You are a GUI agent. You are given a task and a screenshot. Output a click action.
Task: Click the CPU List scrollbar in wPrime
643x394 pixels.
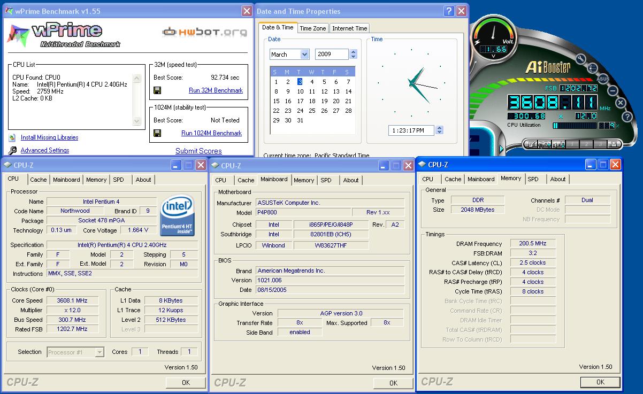tap(137, 99)
